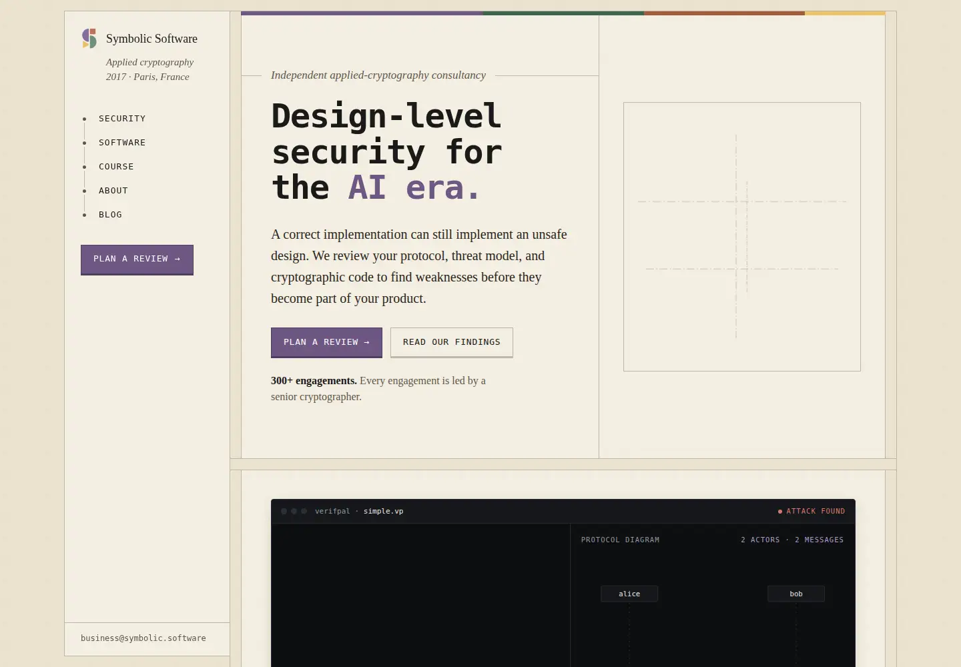The image size is (961, 667).
Task: Click sidebar PLAN A REVIEW button
Action: [137, 259]
